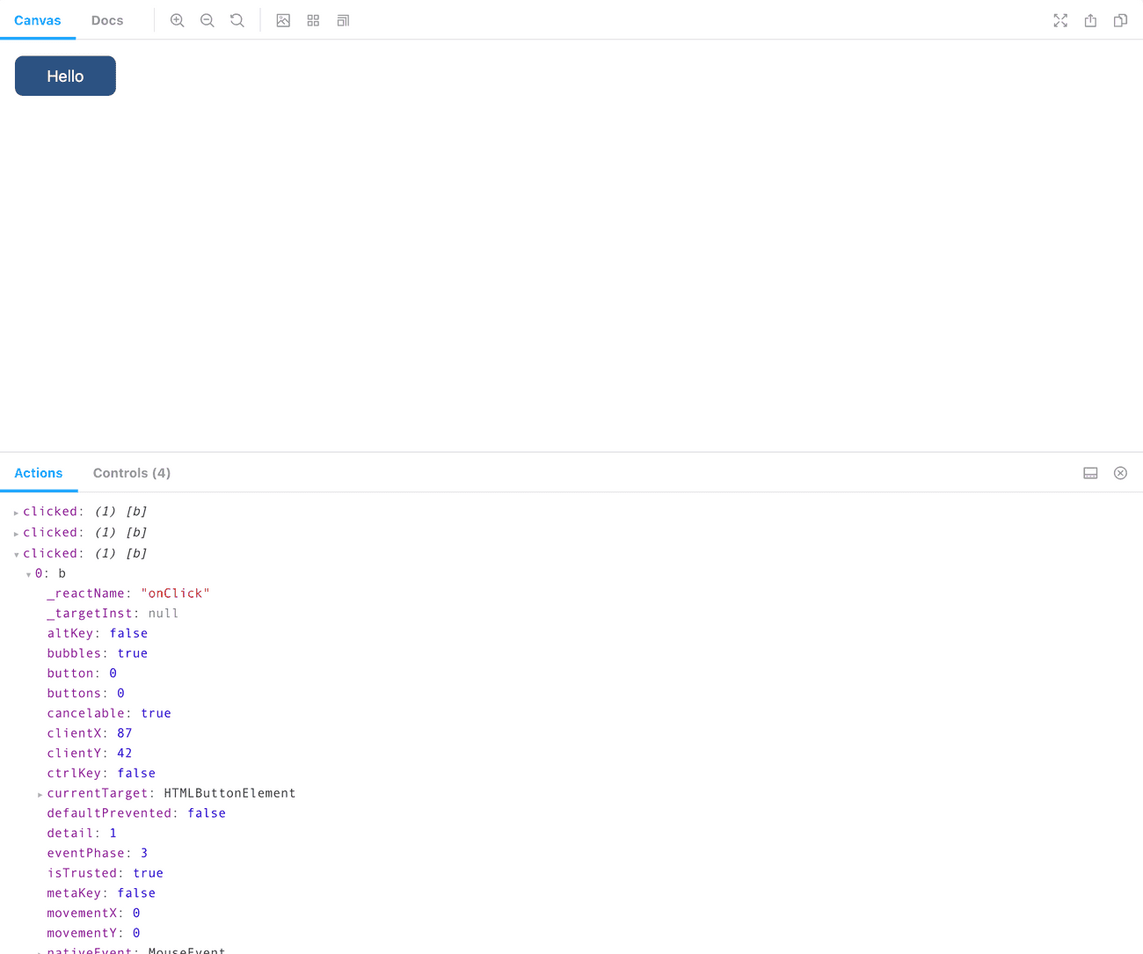Toggle the grid overlay icon
This screenshot has height=954, width=1143.
tap(313, 19)
